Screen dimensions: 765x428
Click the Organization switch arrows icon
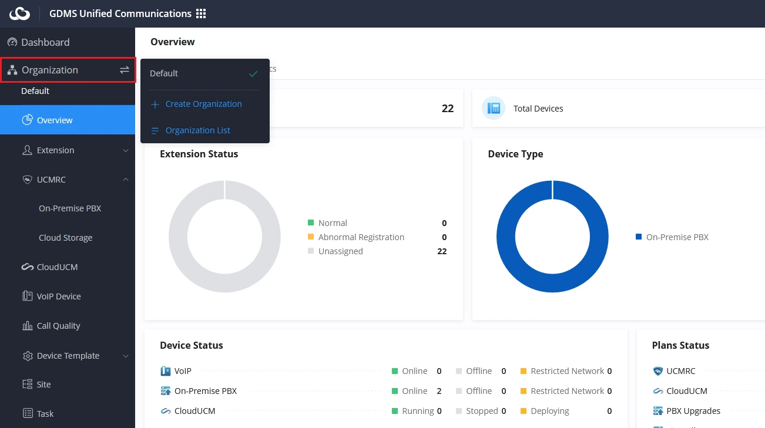click(125, 70)
